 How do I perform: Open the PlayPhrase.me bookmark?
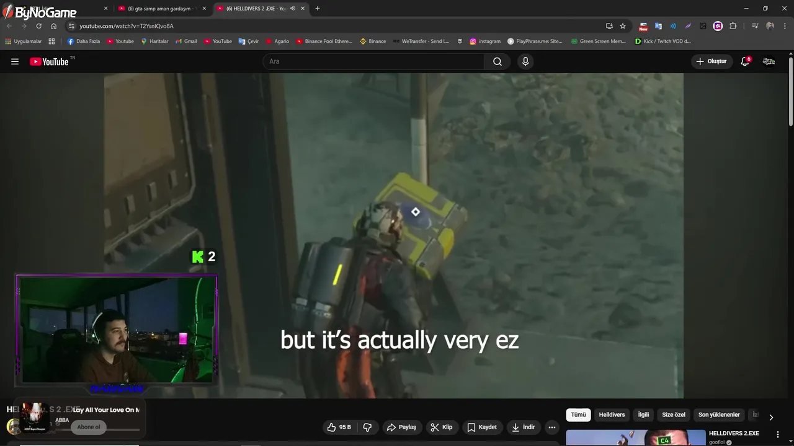point(534,42)
